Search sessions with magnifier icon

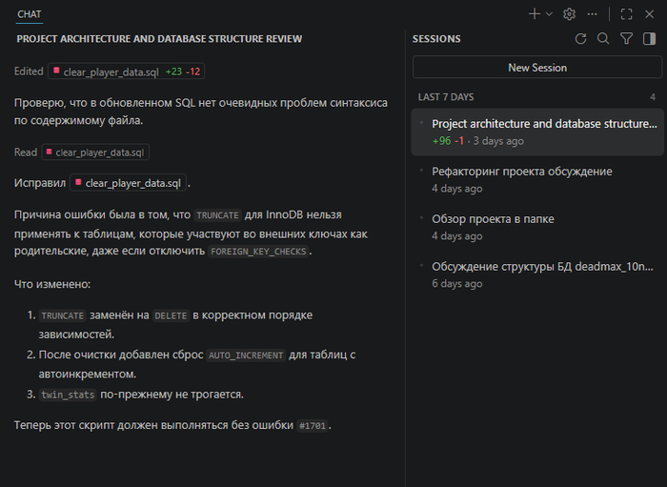tap(603, 39)
